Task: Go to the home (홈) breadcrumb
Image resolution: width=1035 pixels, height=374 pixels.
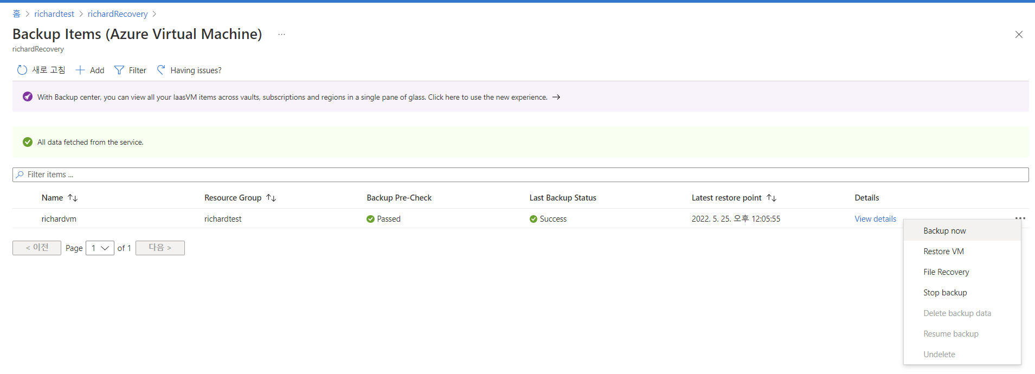Action: click(16, 14)
